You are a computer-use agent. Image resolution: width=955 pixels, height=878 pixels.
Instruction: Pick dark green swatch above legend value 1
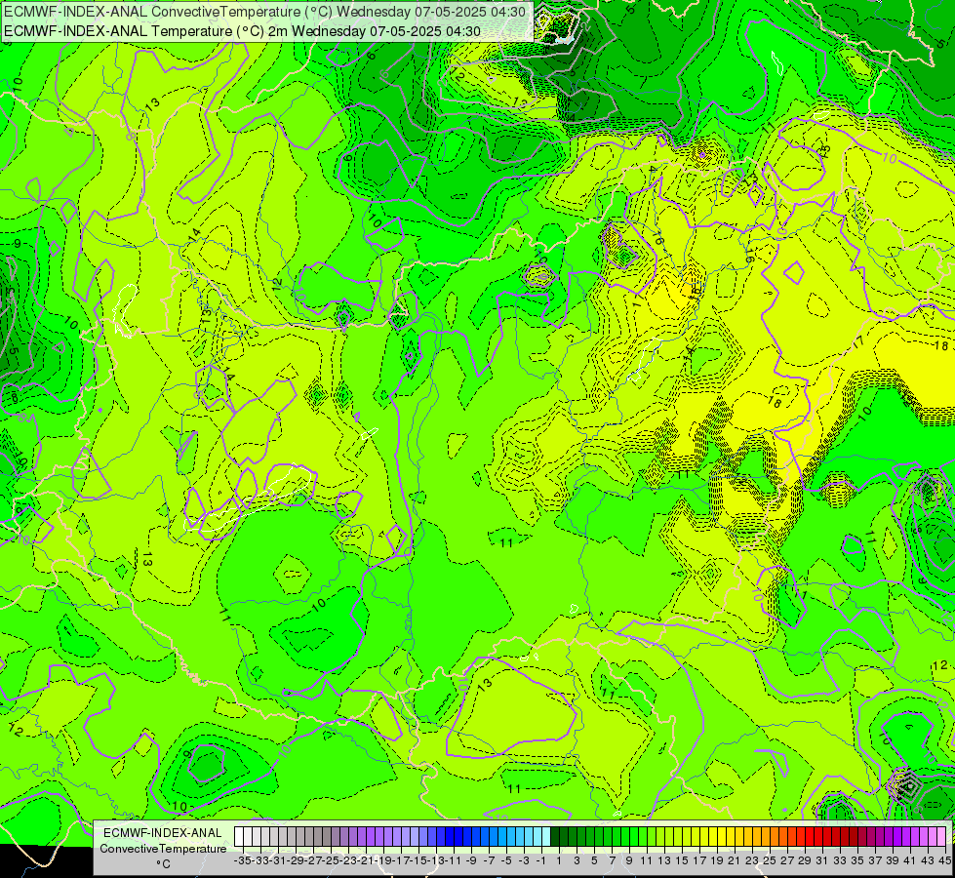(x=555, y=836)
